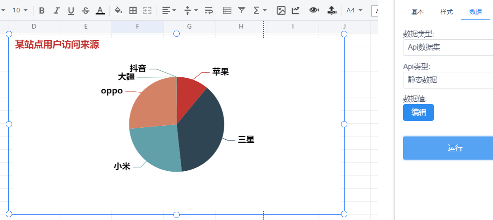Select column E header
The height and width of the screenshot is (220, 493).
pyautogui.click(x=86, y=27)
